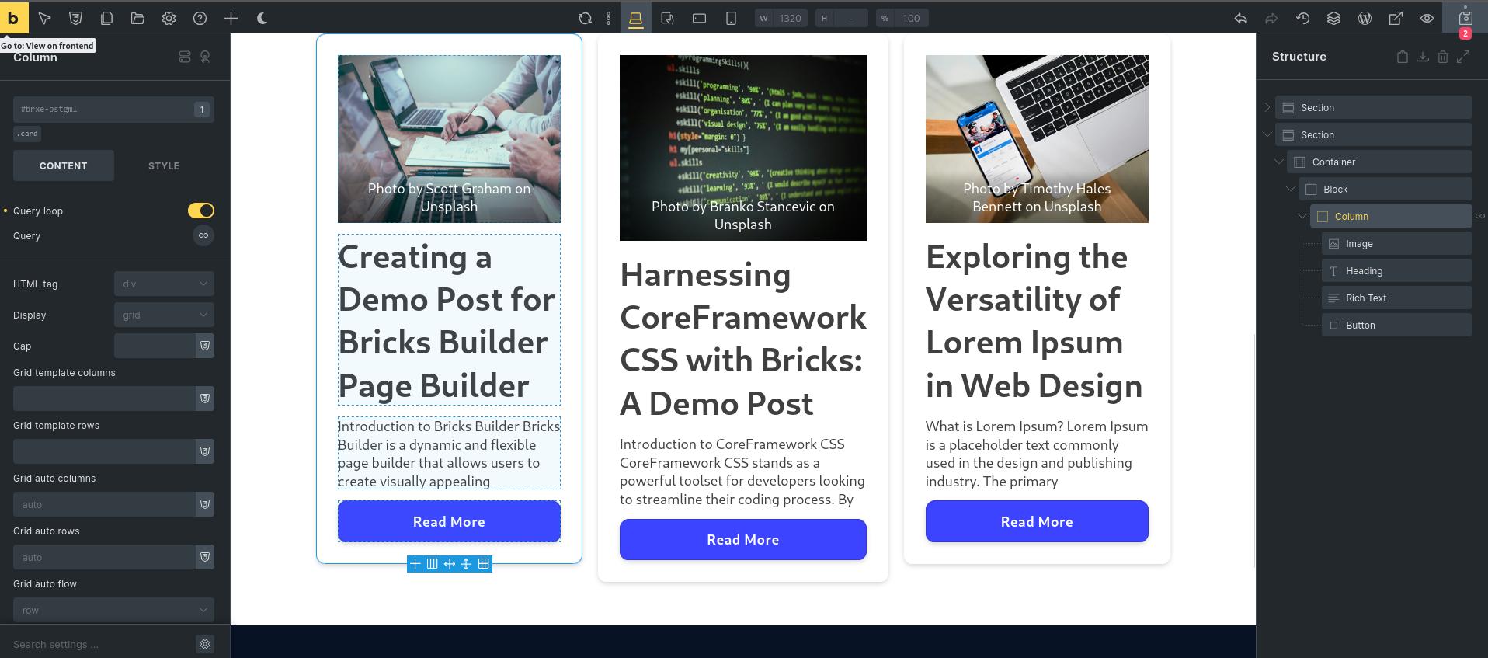Select the mobile portrait breakpoint icon

click(x=731, y=19)
